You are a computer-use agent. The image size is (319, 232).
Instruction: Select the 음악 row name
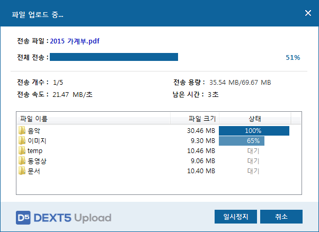pyautogui.click(x=34, y=131)
